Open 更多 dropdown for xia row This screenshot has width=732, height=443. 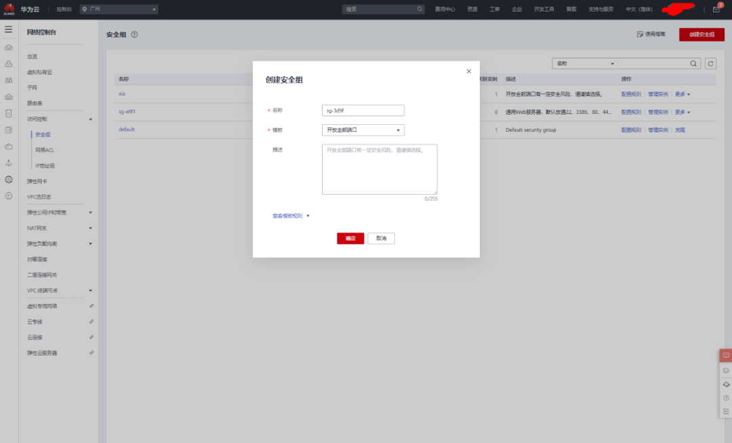tap(683, 94)
